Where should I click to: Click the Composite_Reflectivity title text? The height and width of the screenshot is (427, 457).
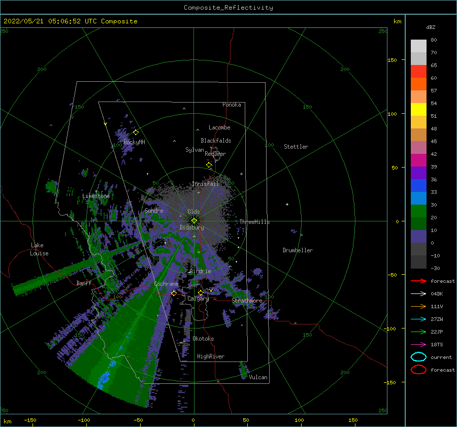click(228, 8)
